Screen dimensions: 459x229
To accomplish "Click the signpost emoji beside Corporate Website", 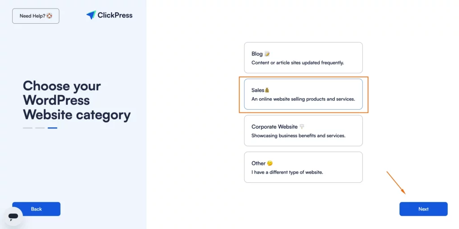I will (x=302, y=127).
